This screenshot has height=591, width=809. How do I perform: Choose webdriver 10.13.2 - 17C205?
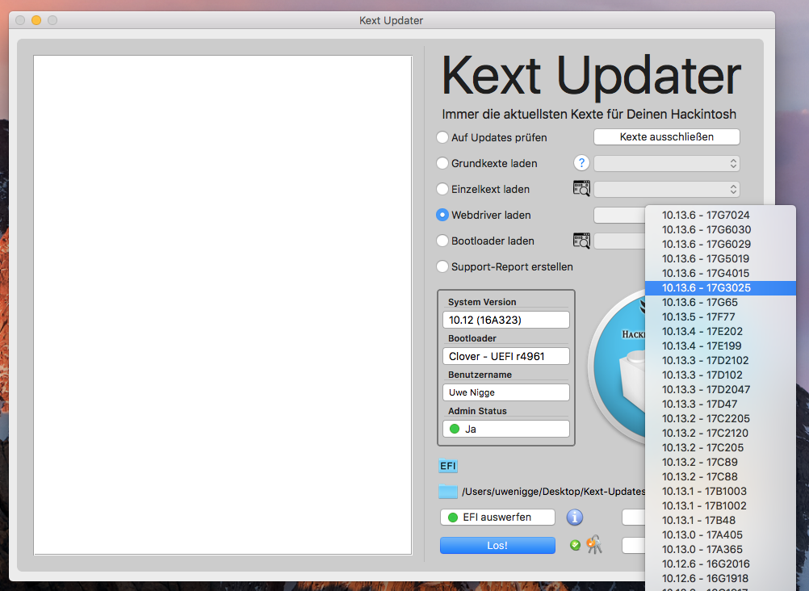720,447
